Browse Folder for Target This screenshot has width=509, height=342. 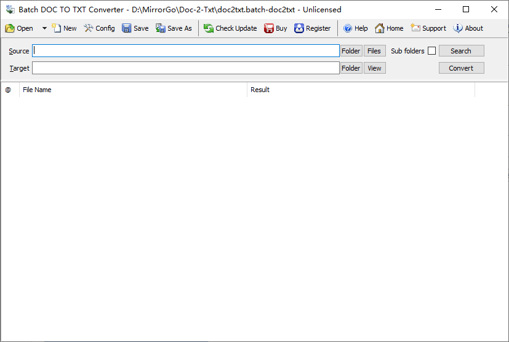(351, 68)
